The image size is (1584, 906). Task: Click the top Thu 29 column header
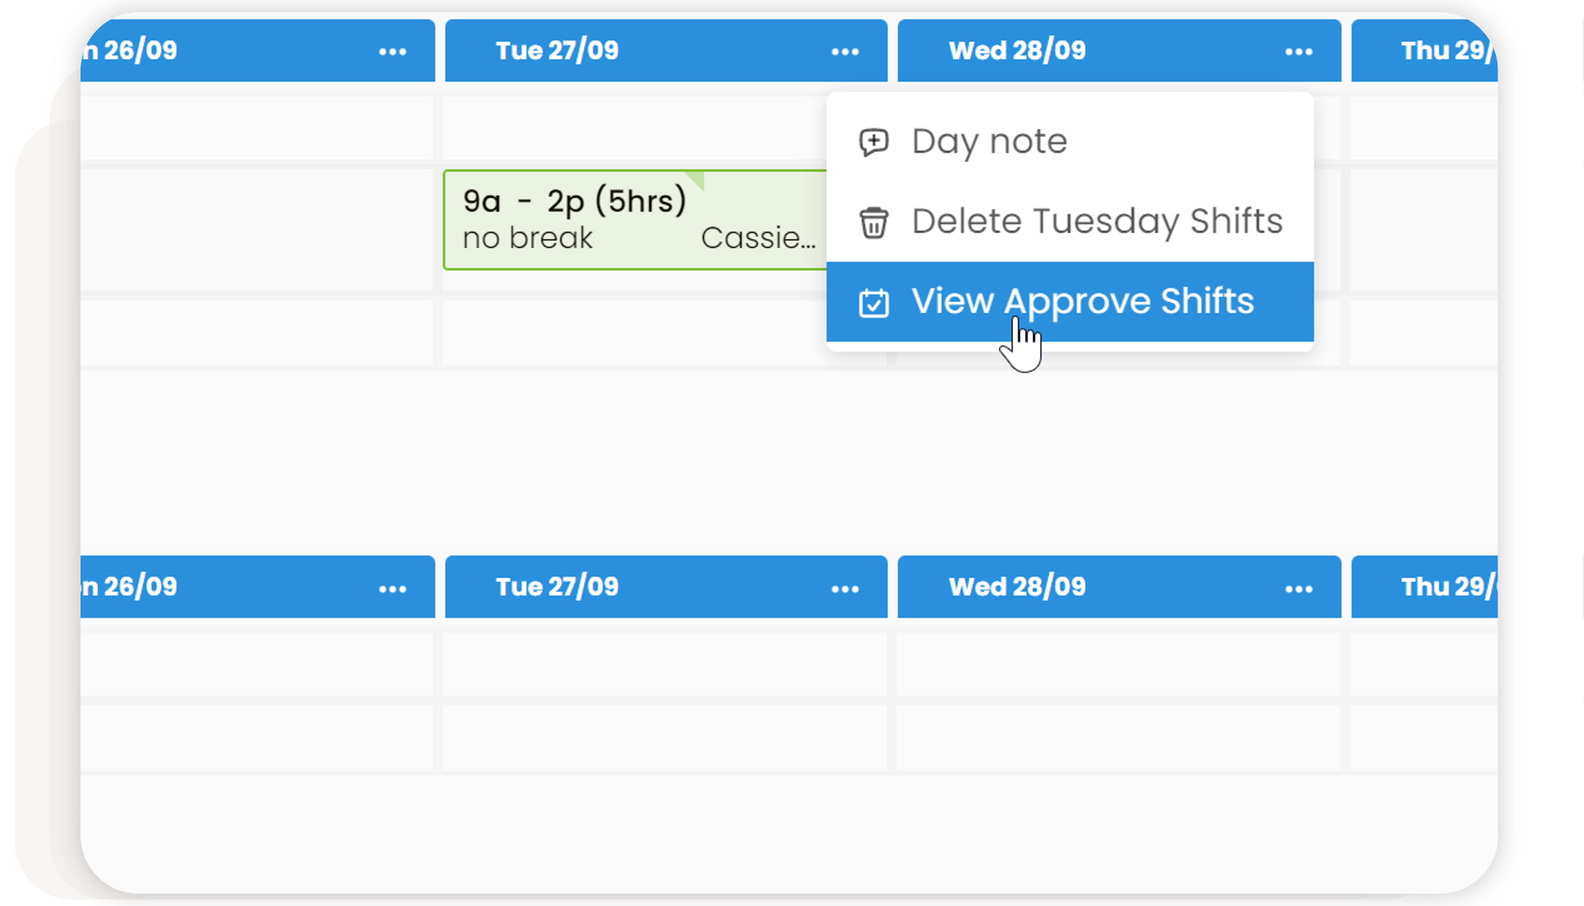click(x=1443, y=50)
